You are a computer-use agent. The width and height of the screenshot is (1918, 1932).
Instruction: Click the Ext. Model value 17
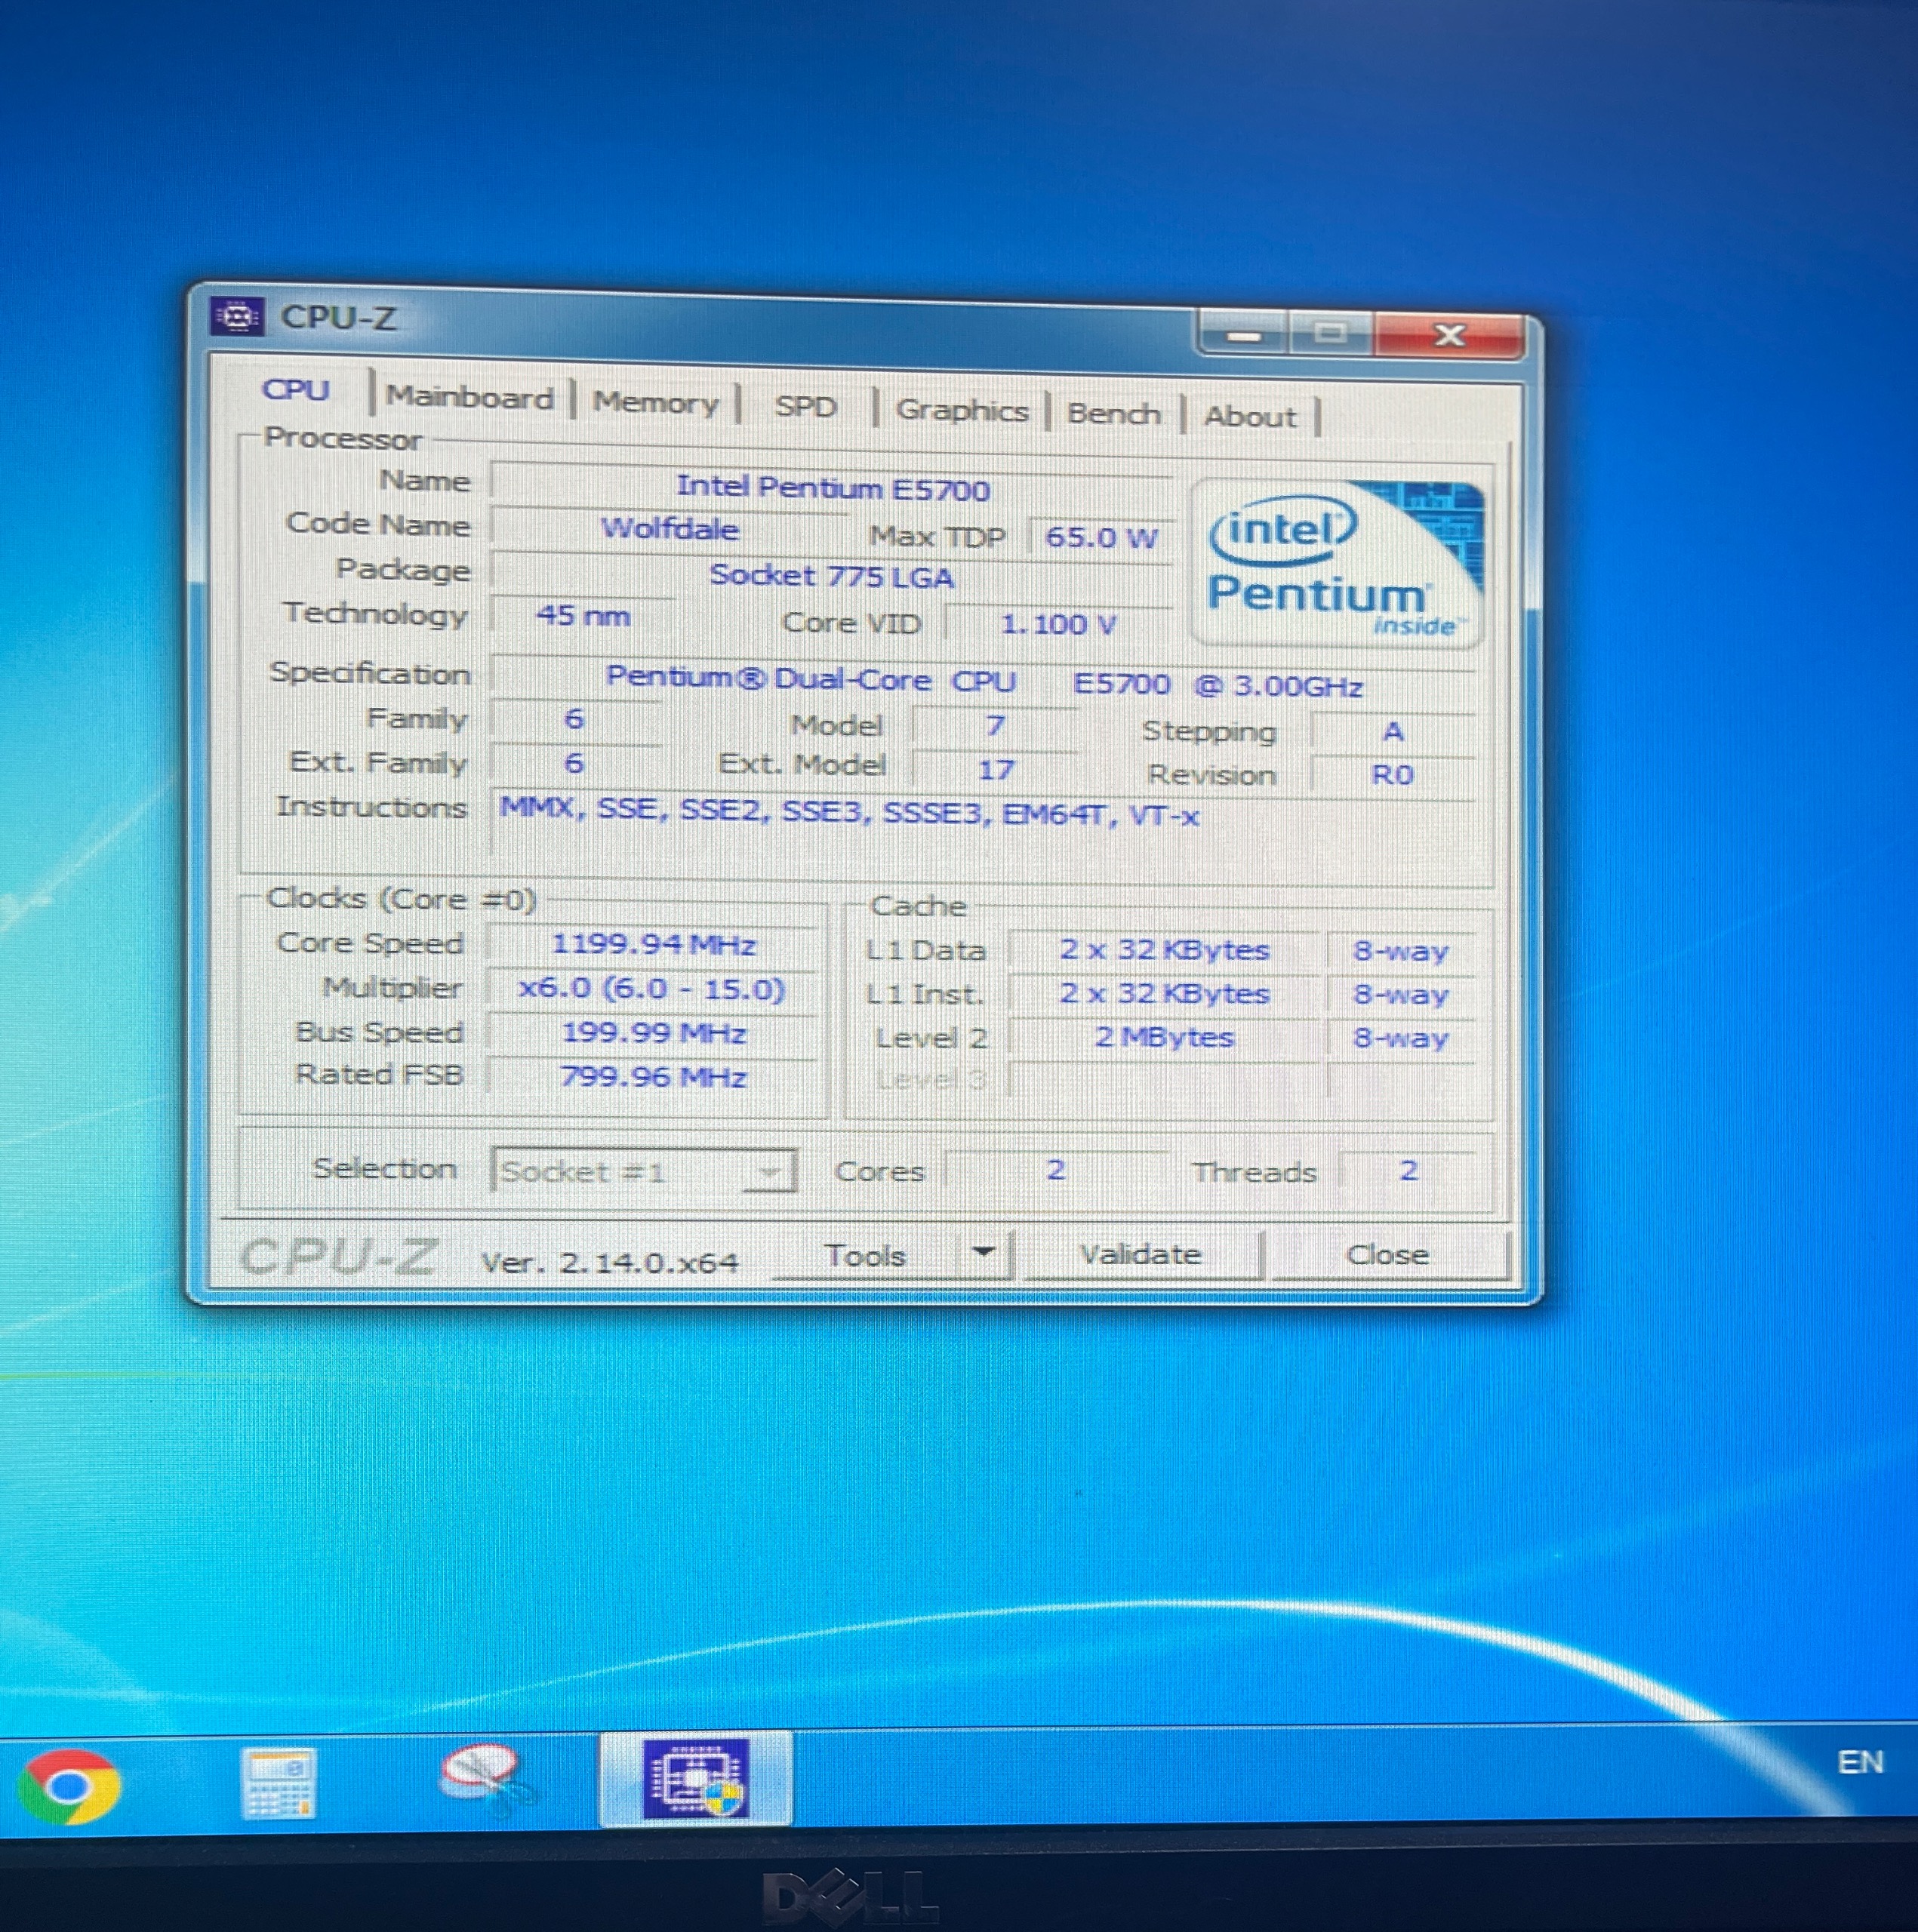(x=996, y=770)
